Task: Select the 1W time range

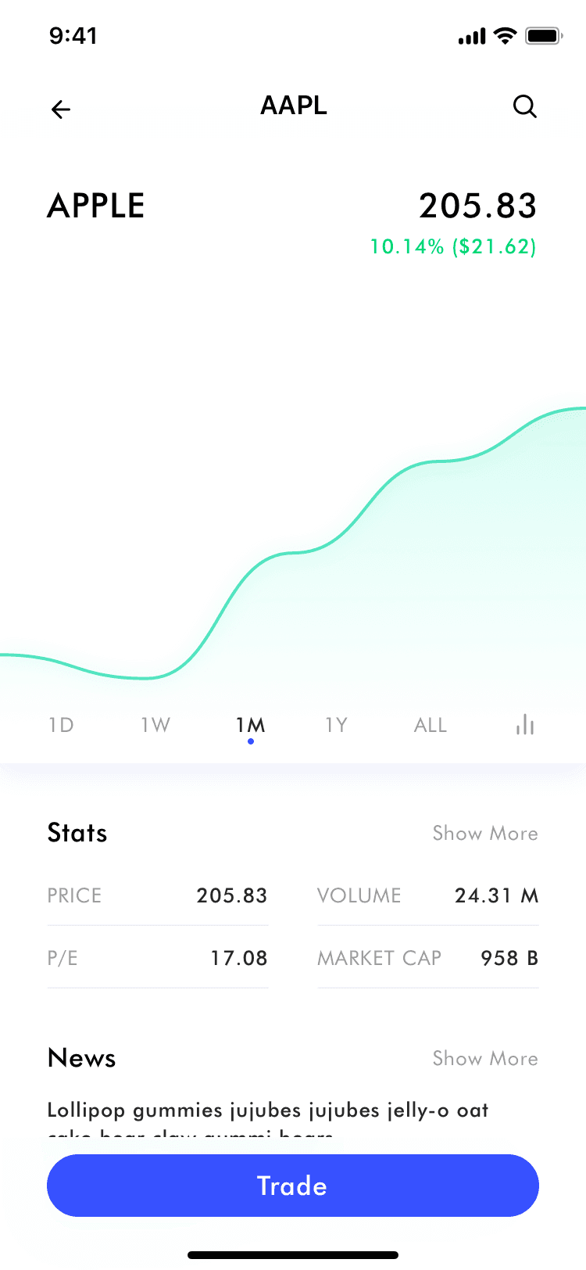Action: click(155, 725)
